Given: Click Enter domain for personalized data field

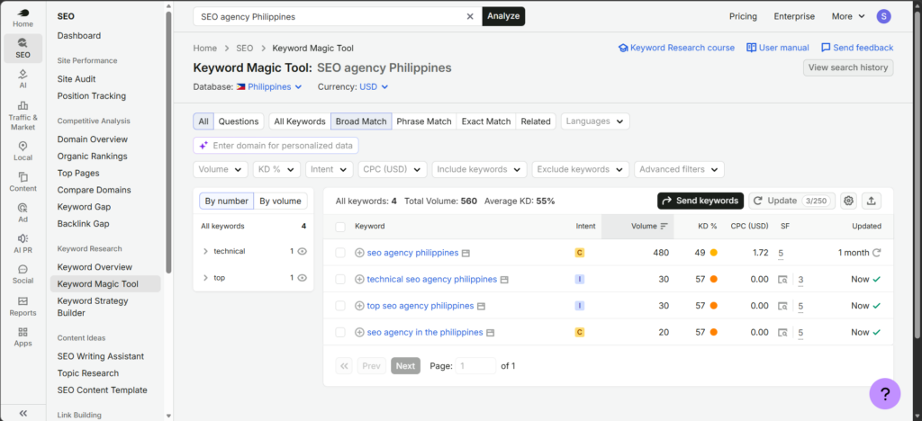Looking at the screenshot, I should pyautogui.click(x=276, y=146).
